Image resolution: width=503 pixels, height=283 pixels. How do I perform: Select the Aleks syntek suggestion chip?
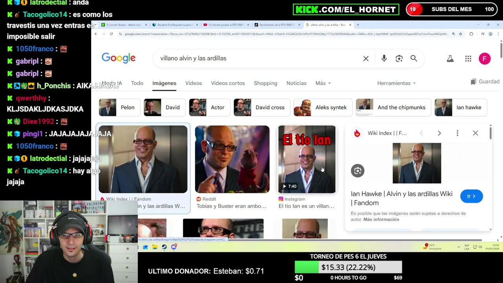pos(322,108)
